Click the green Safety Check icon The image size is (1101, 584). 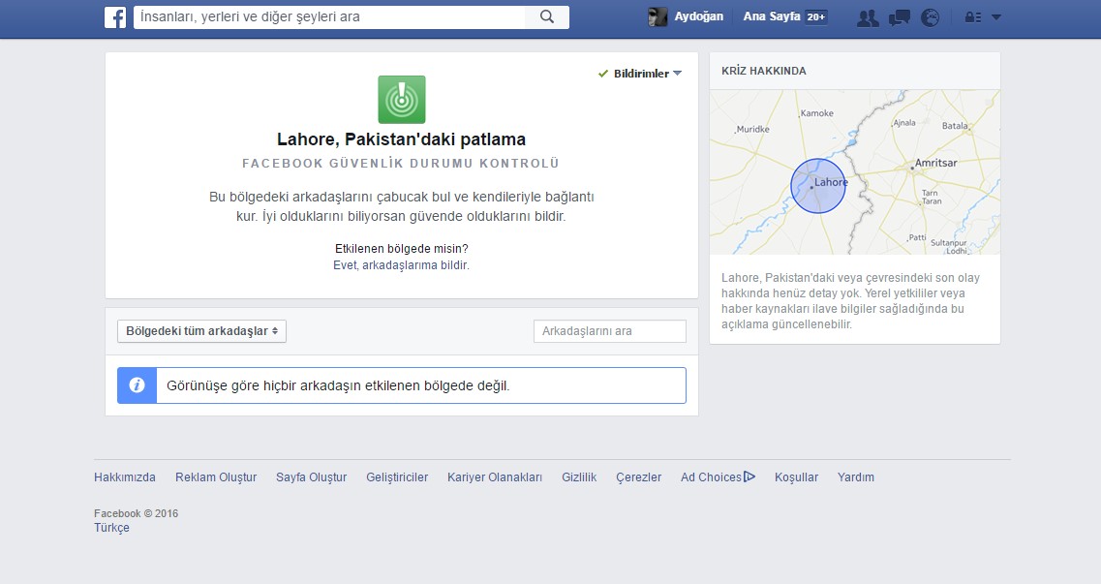[402, 100]
